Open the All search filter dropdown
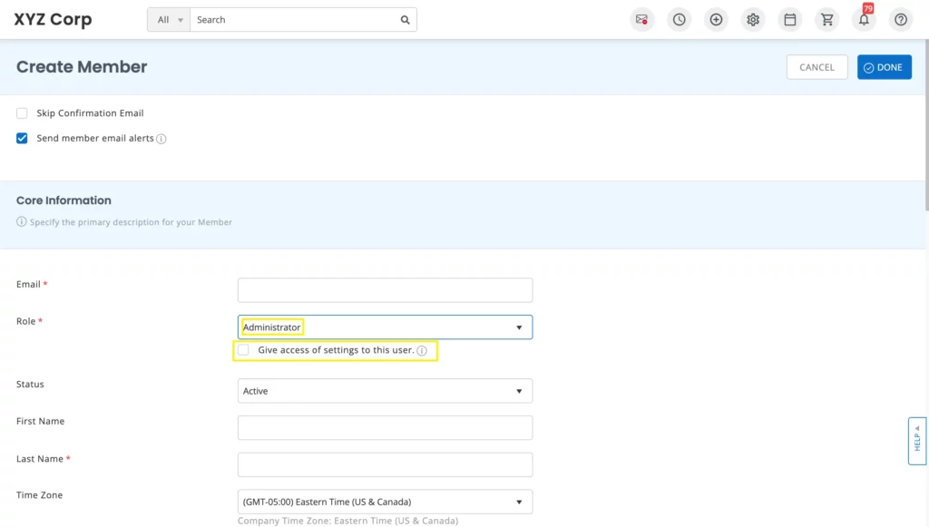This screenshot has height=527, width=929. click(169, 20)
